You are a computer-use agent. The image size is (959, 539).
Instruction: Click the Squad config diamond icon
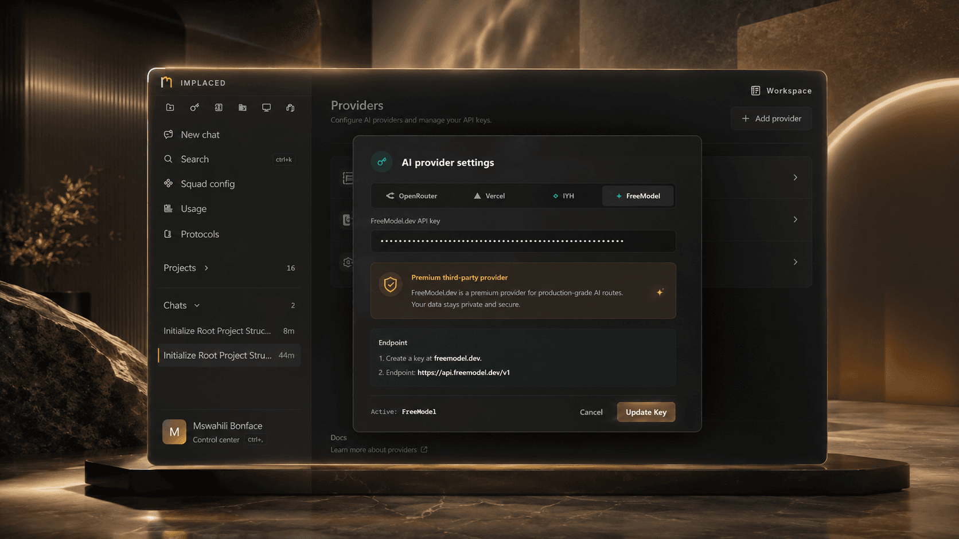(x=168, y=183)
